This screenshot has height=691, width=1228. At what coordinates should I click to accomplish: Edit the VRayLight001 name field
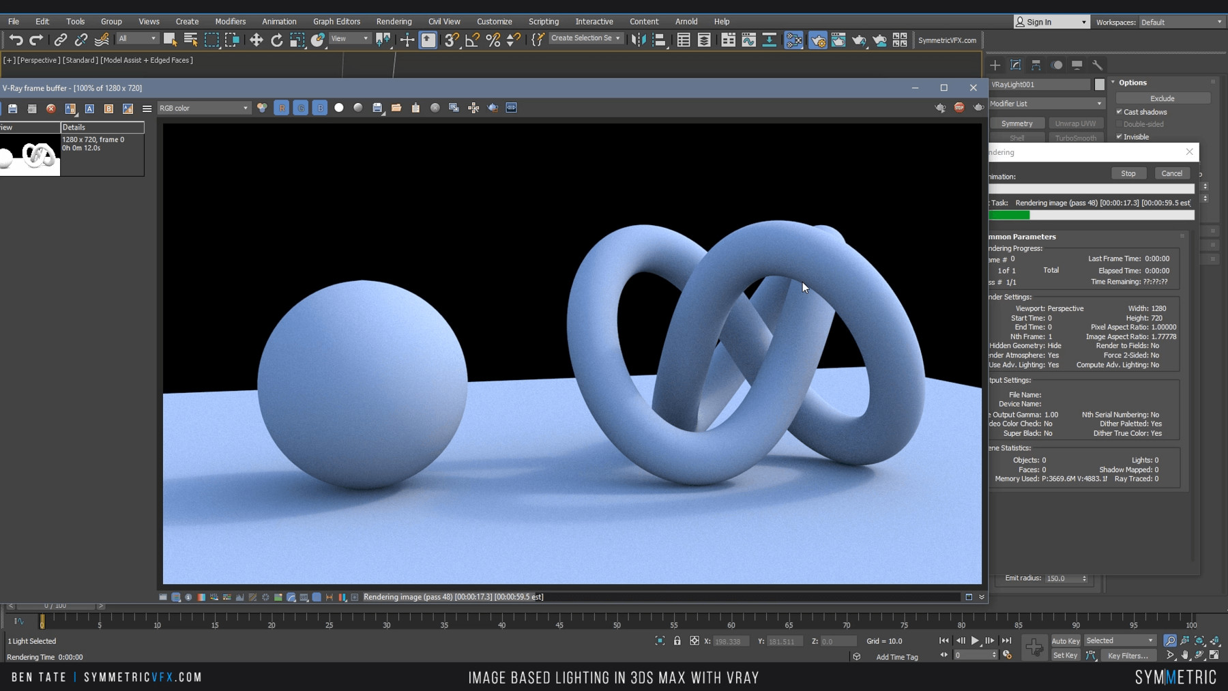point(1040,85)
